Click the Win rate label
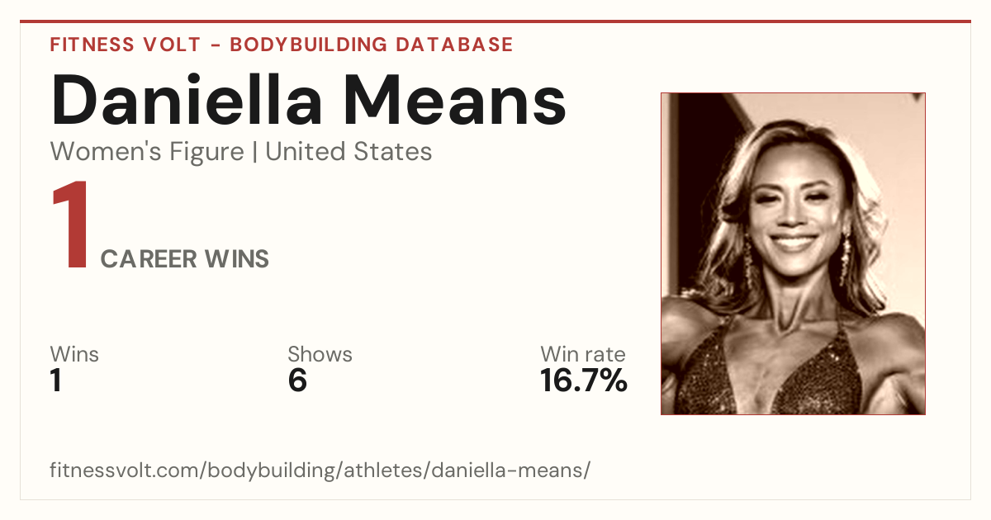Viewport: 991px width, 520px height. 583,355
